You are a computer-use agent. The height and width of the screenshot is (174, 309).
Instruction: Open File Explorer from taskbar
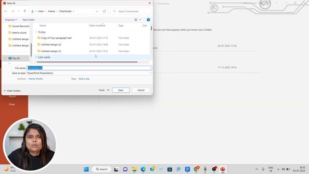(134, 169)
